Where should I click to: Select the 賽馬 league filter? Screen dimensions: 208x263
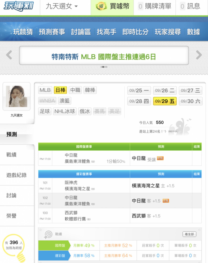coord(100,111)
